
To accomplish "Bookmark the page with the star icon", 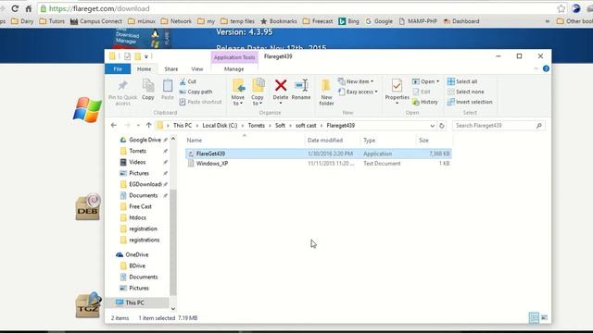I will coord(561,8).
